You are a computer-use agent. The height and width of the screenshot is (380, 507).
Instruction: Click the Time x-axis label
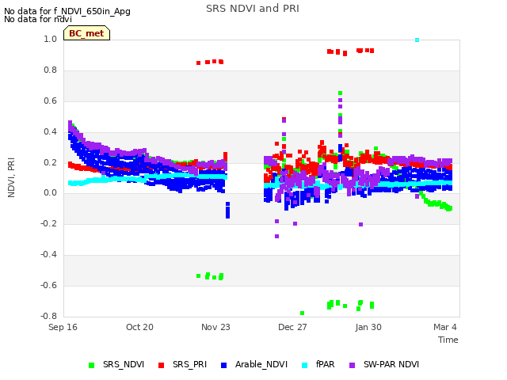(448, 340)
